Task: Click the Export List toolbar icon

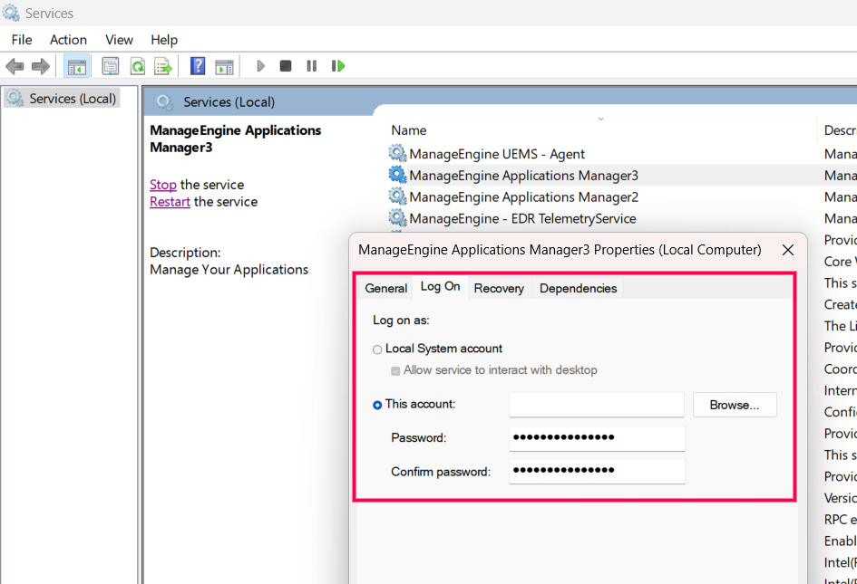Action: tap(162, 66)
